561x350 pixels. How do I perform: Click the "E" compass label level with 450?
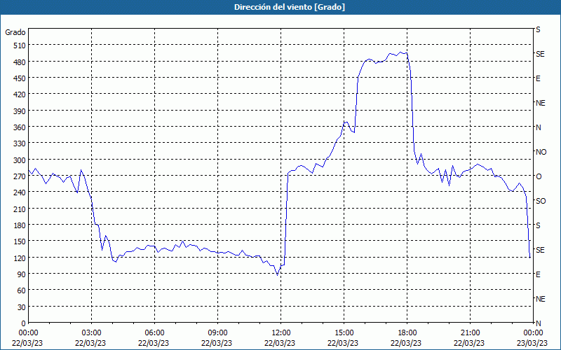pos(538,78)
